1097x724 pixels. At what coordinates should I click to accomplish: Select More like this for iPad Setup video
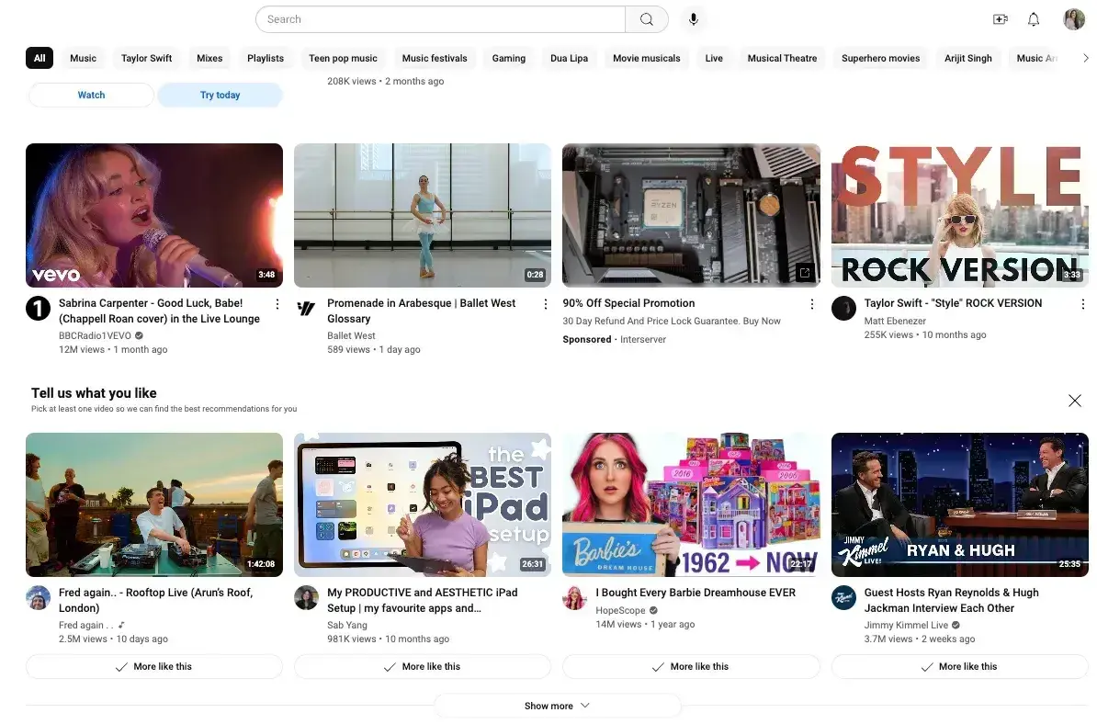(423, 667)
